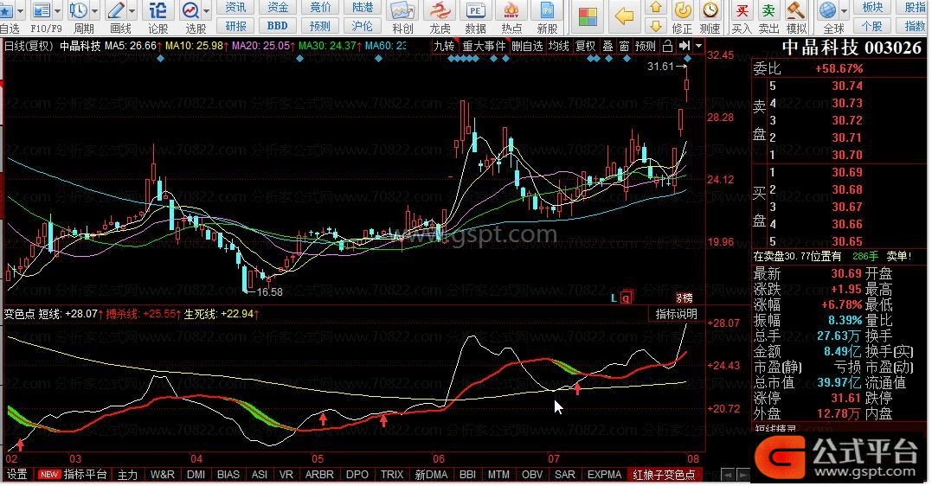Click the BBD button

pos(278,26)
